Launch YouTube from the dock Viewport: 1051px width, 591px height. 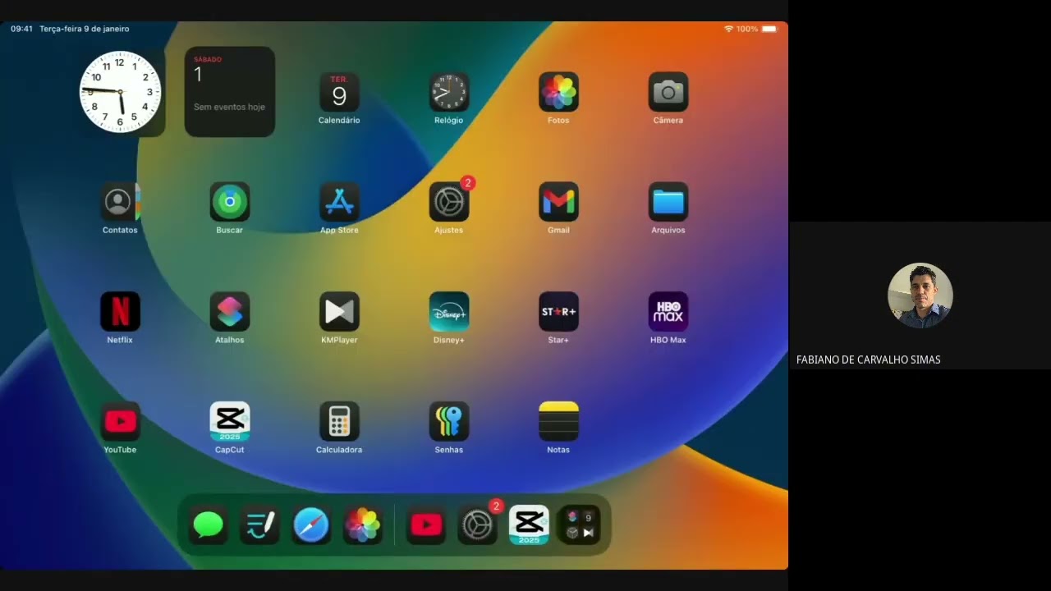coord(426,525)
